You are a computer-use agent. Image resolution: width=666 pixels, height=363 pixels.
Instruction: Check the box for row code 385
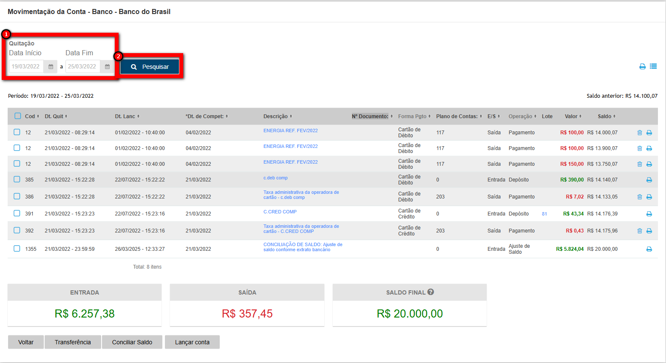click(17, 179)
